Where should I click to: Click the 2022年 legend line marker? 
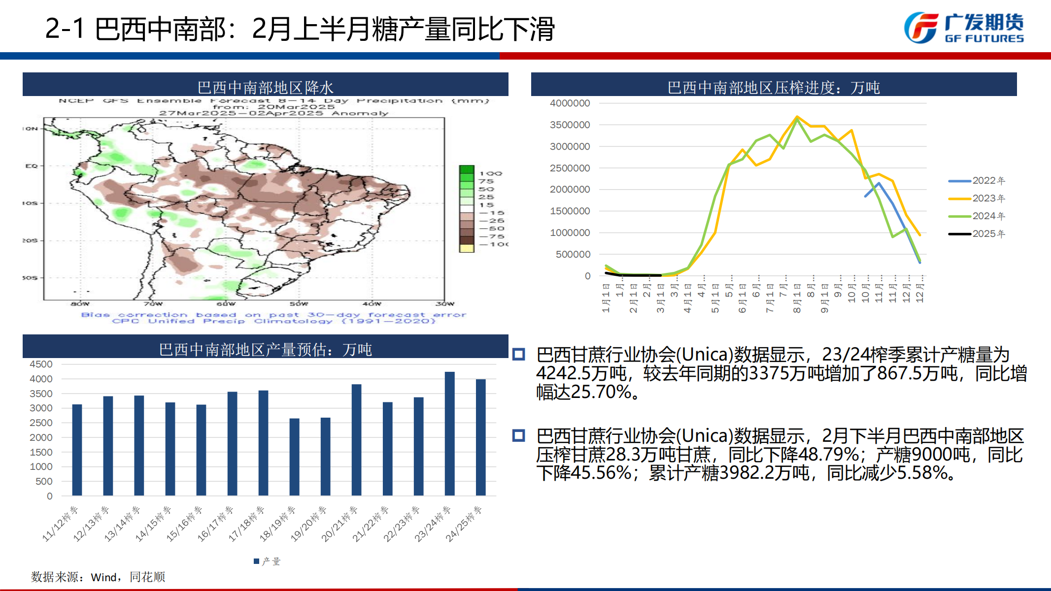[959, 181]
